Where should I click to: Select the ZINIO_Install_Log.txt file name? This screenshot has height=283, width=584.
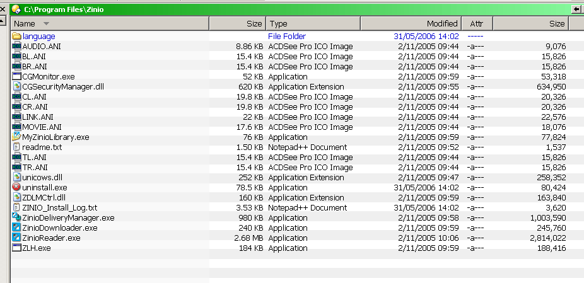(x=59, y=207)
